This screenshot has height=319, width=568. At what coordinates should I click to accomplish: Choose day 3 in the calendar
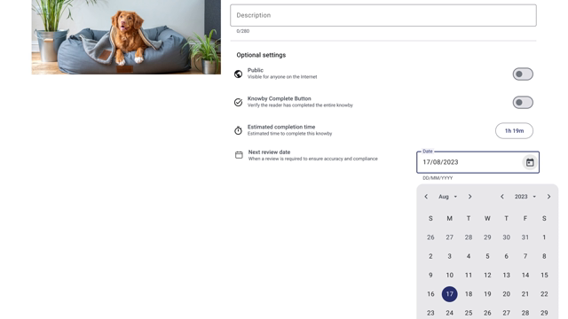click(x=450, y=256)
